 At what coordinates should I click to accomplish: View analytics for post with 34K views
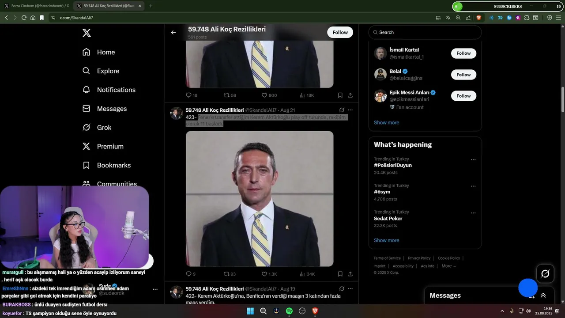click(x=307, y=274)
